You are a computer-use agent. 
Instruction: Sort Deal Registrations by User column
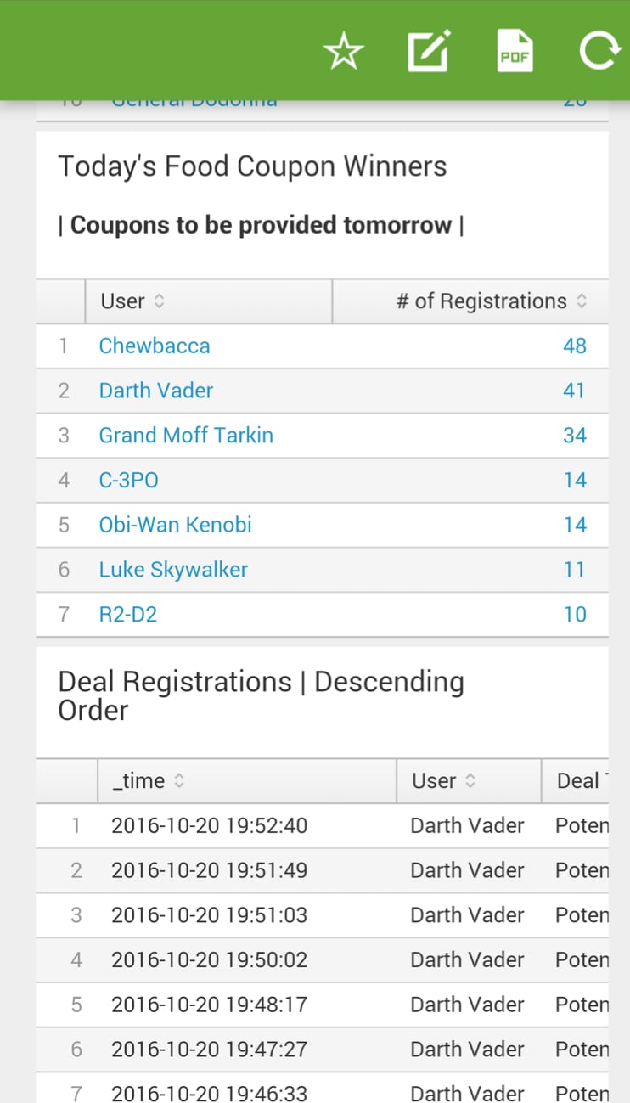(x=469, y=781)
